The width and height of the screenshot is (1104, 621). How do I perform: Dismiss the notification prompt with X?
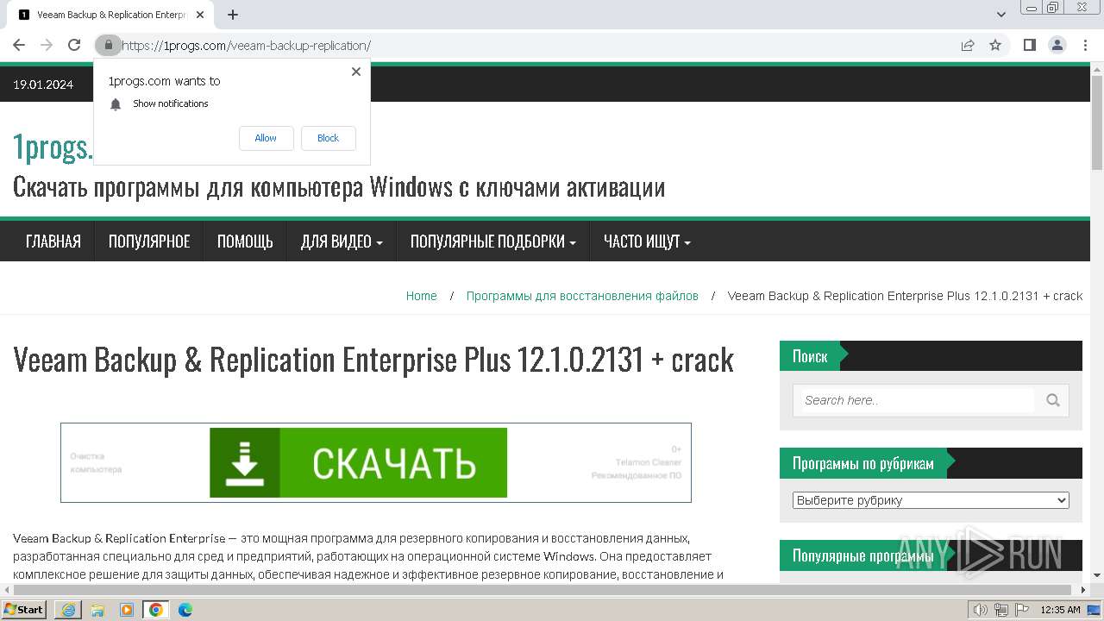click(x=356, y=72)
